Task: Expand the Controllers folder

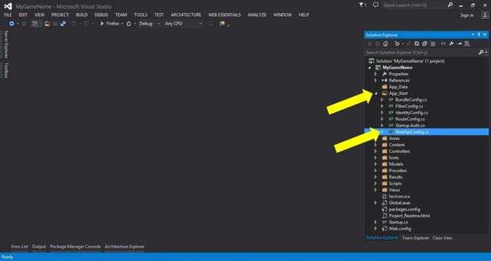Action: [x=375, y=151]
